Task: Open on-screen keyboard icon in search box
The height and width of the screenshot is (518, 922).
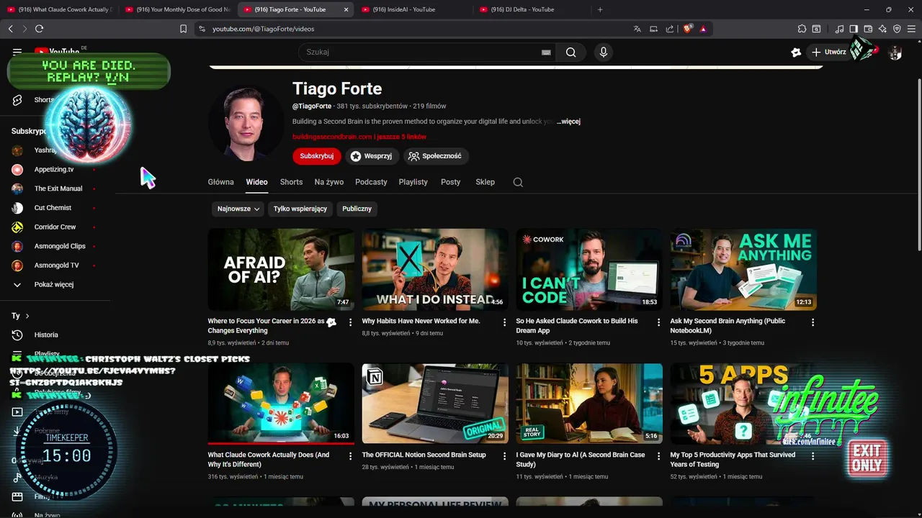Action: pos(546,52)
